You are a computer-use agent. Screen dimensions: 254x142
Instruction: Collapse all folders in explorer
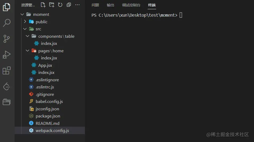click(69, 5)
